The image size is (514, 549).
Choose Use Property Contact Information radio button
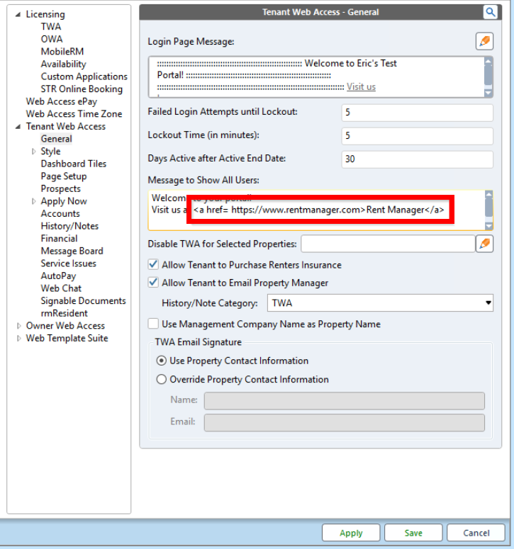(x=162, y=361)
